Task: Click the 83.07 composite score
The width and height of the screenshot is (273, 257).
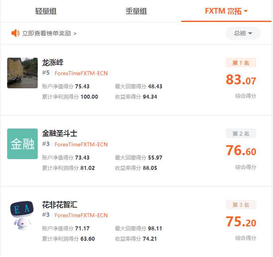Action: 241,80
